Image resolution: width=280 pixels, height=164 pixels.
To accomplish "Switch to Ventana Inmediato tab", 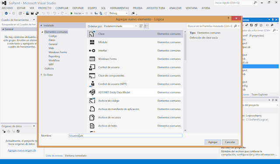I will pos(76,156).
